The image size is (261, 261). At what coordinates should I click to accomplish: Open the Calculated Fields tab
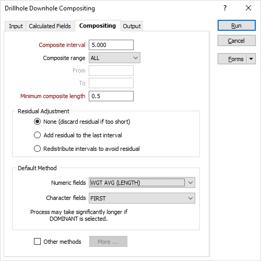[50, 26]
